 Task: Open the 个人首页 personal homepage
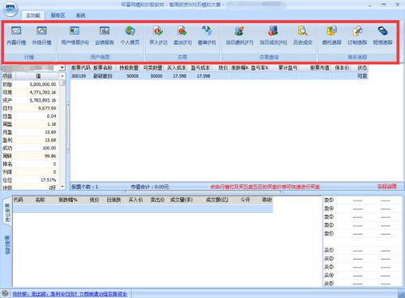[130, 35]
